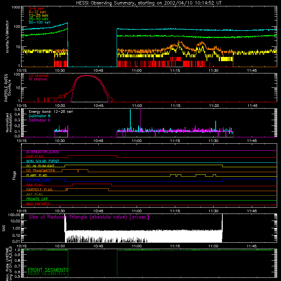
Task: Click the 1.0 tick on the livetime axis
Action: pos(17,250)
